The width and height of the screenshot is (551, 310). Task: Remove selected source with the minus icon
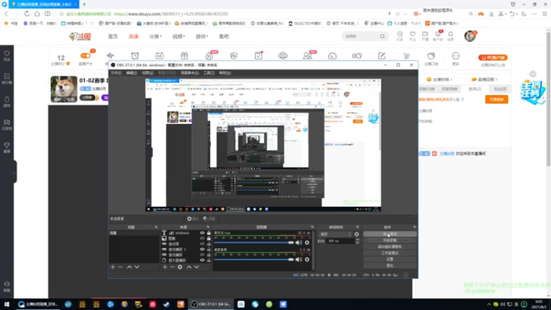(x=172, y=267)
